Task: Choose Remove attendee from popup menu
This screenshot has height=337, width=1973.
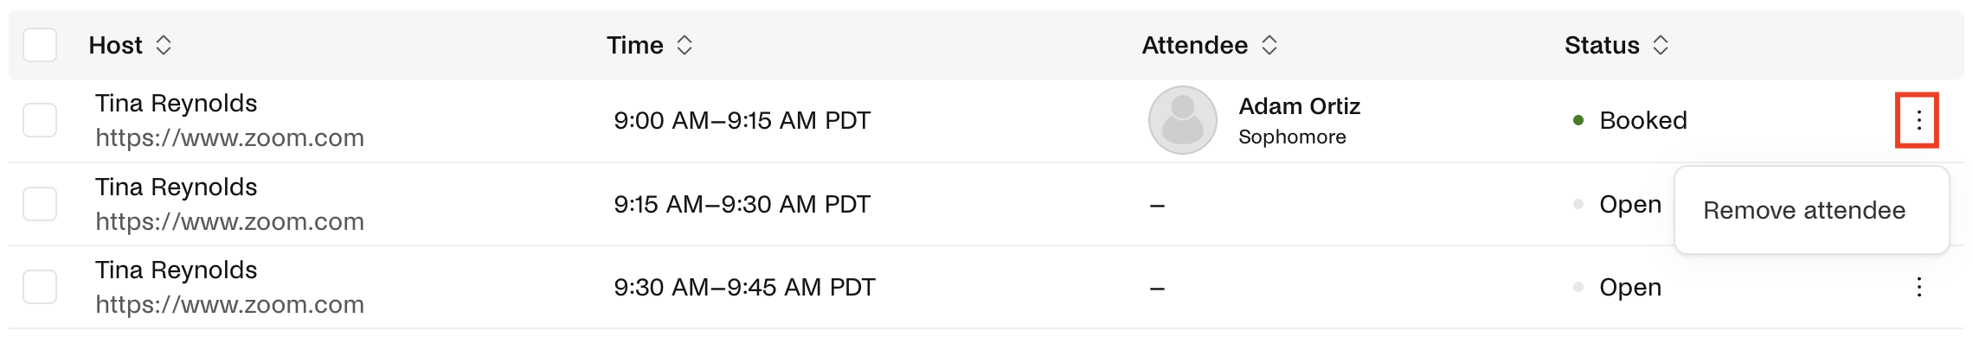Action: (1804, 211)
